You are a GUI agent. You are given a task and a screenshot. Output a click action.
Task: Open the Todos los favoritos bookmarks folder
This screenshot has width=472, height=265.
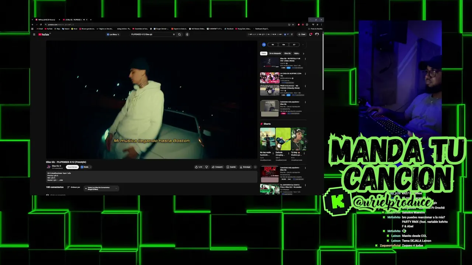(316, 29)
